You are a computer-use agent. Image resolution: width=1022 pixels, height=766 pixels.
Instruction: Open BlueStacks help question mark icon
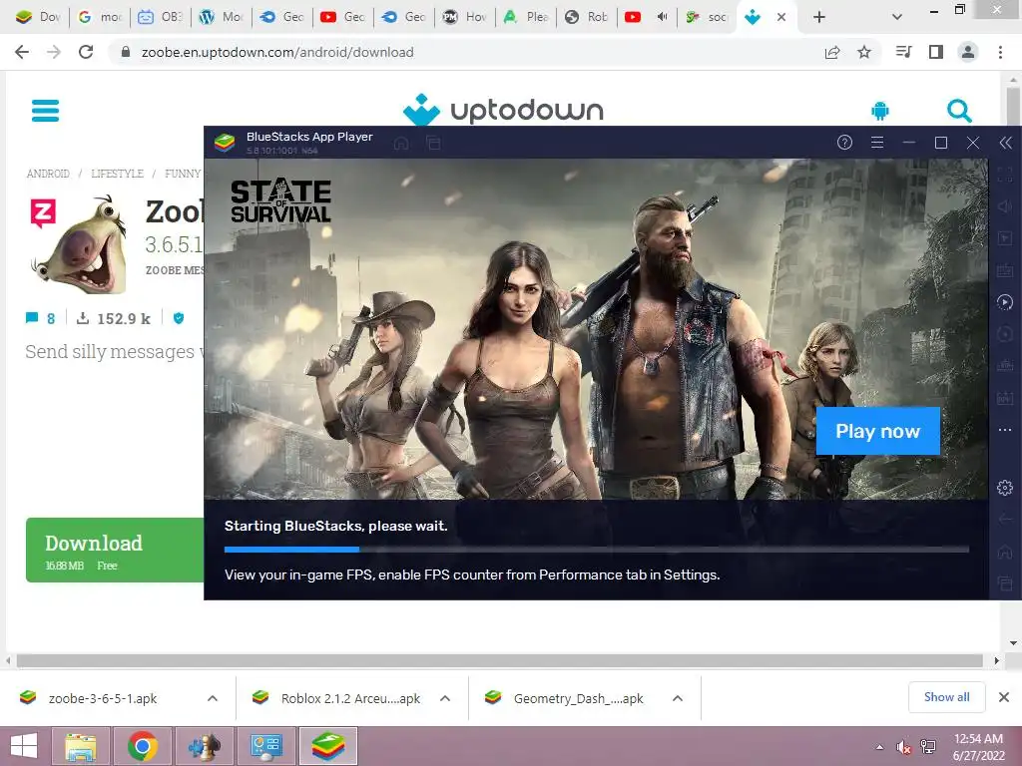point(844,142)
